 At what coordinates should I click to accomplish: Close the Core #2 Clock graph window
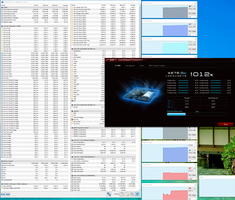click(x=196, y=39)
